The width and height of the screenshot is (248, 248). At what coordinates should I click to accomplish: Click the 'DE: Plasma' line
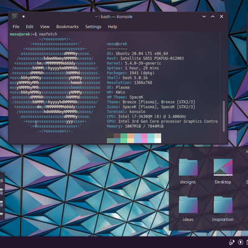click(118, 87)
